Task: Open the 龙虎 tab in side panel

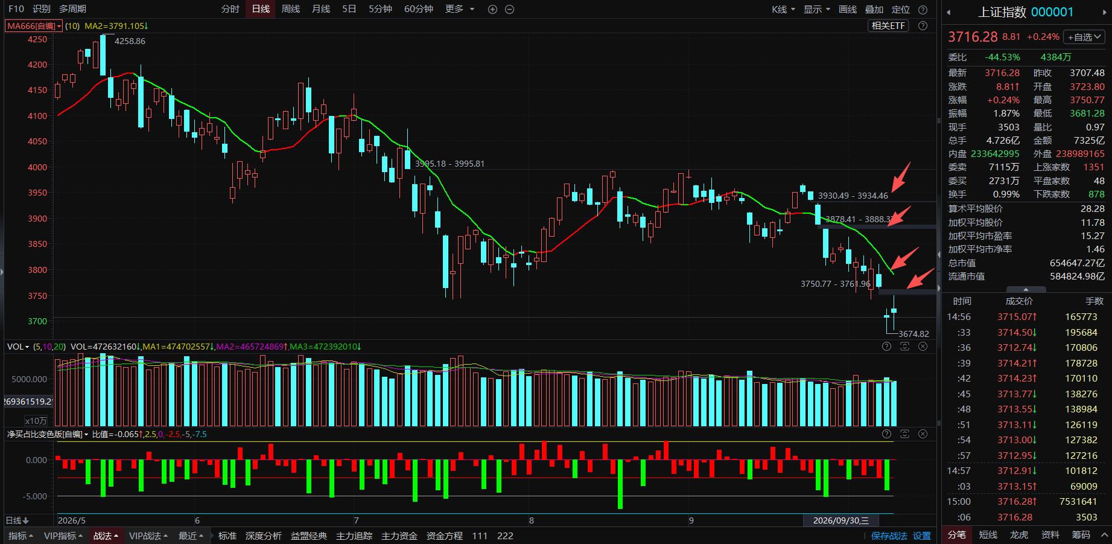Action: (1019, 535)
